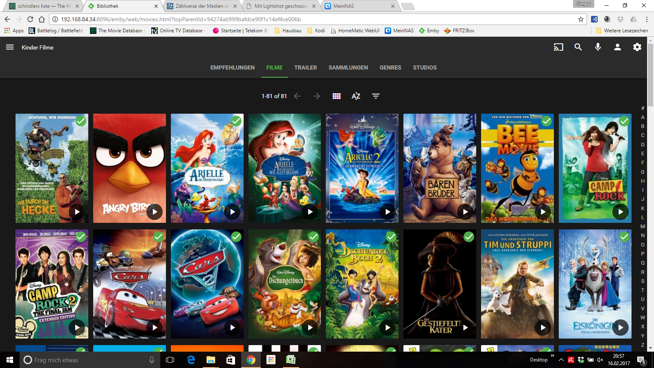Bookmark this page star icon
The height and width of the screenshot is (368, 654).
(580, 19)
